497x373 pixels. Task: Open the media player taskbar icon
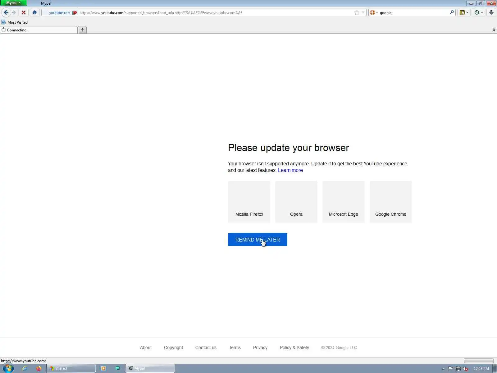[103, 368]
